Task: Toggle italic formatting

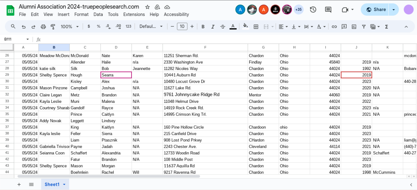Action: pos(213,27)
